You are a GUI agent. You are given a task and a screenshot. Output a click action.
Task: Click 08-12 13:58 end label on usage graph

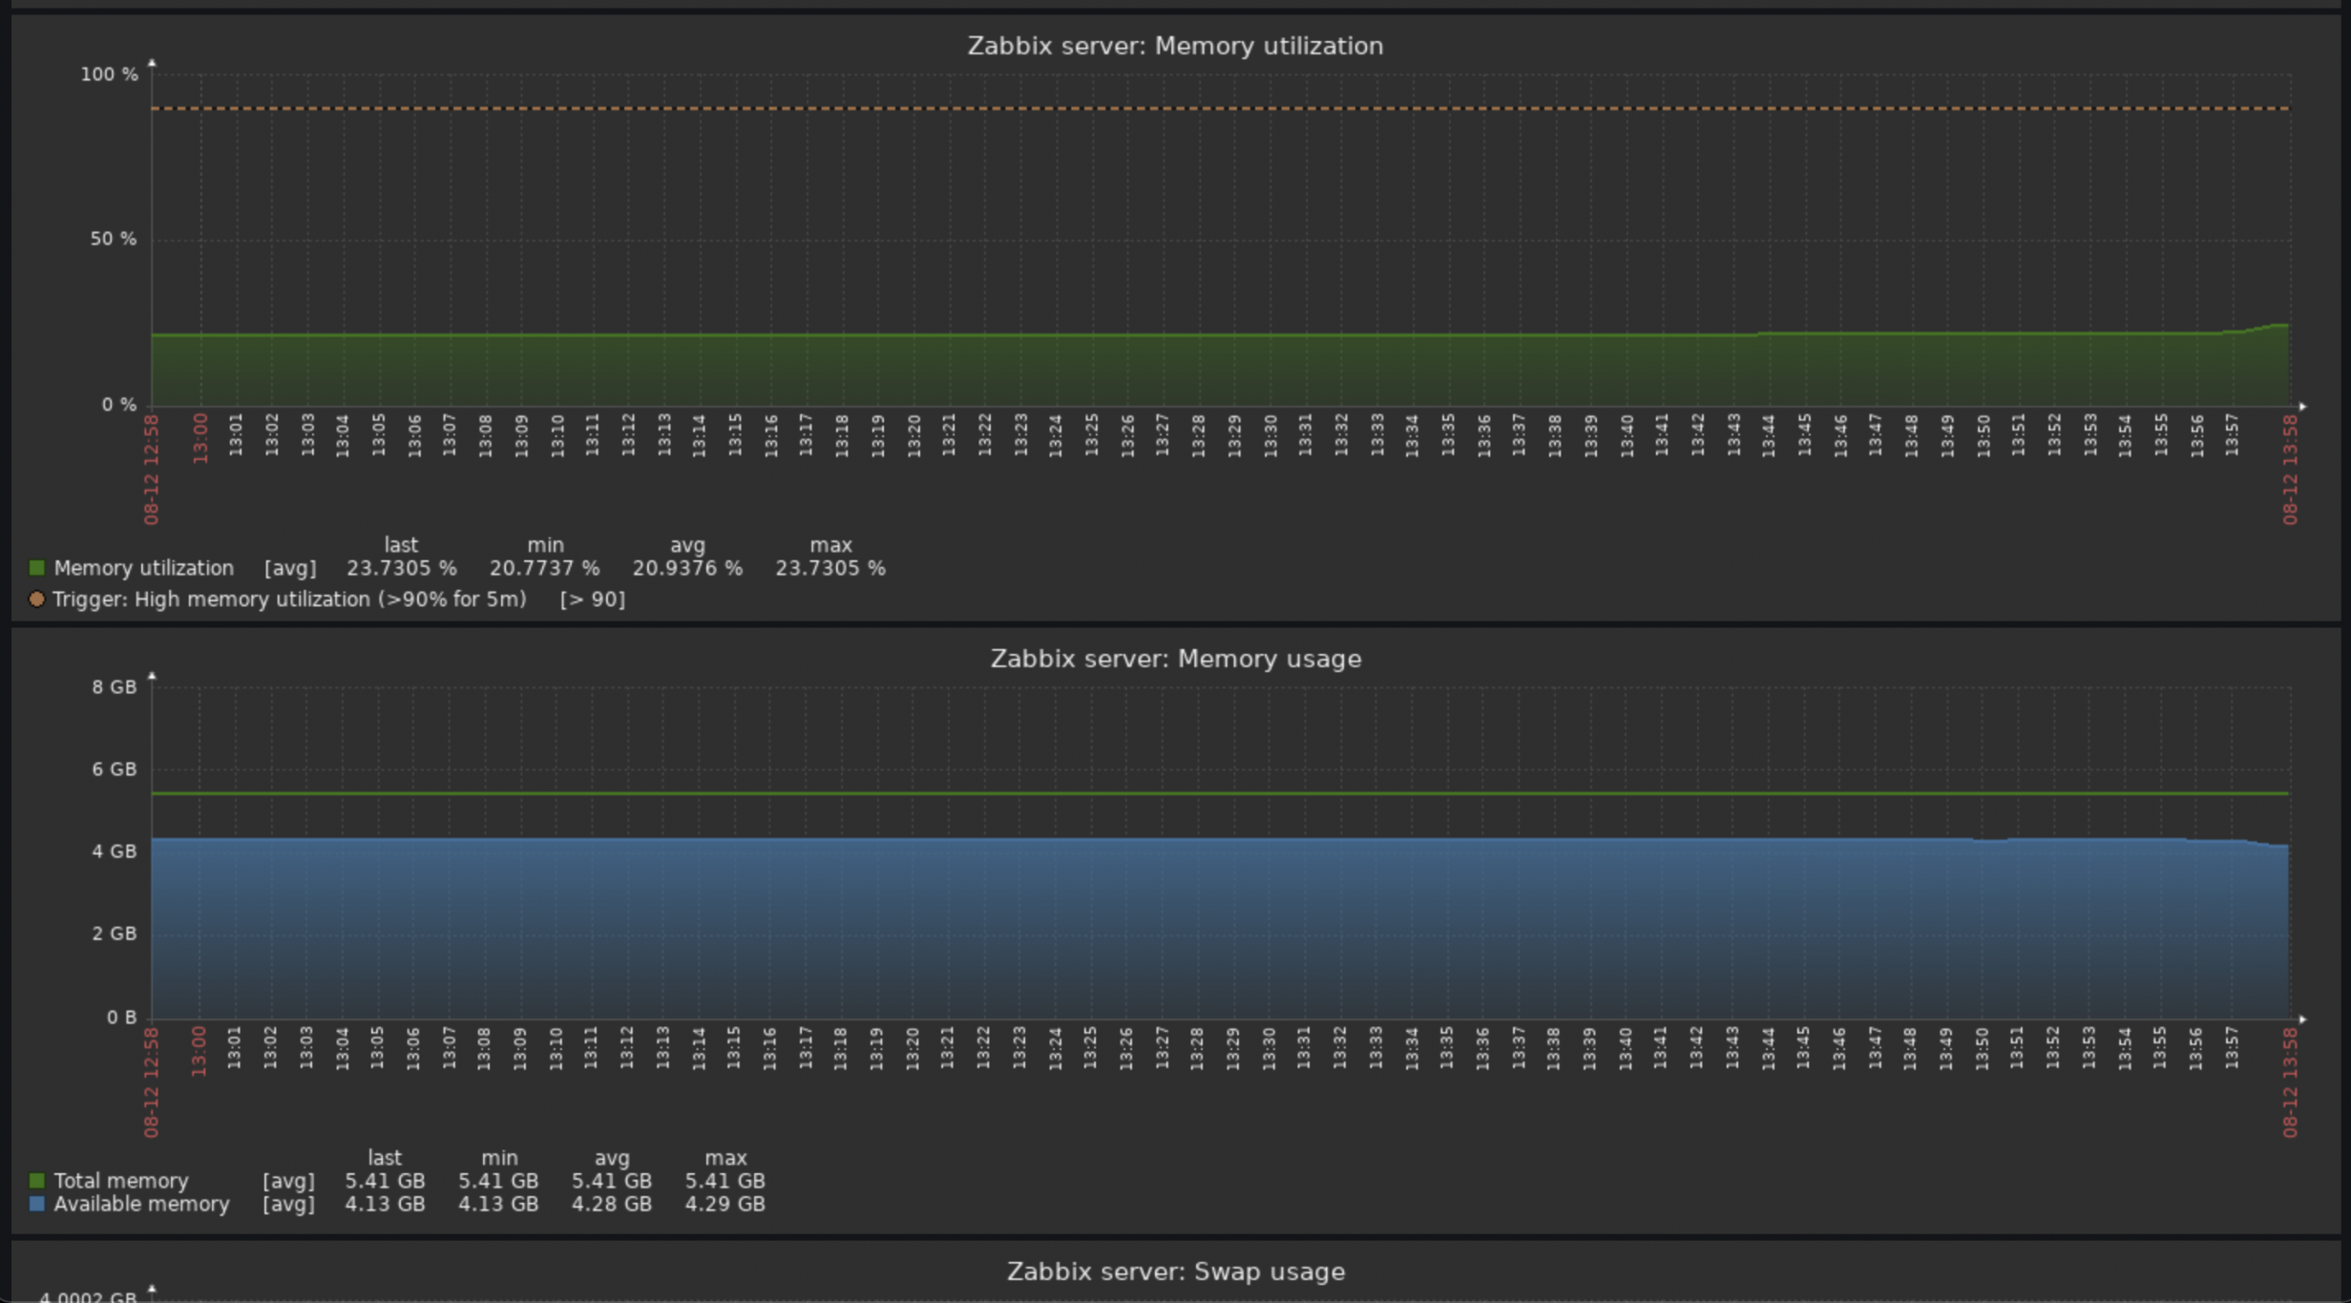click(2290, 1082)
